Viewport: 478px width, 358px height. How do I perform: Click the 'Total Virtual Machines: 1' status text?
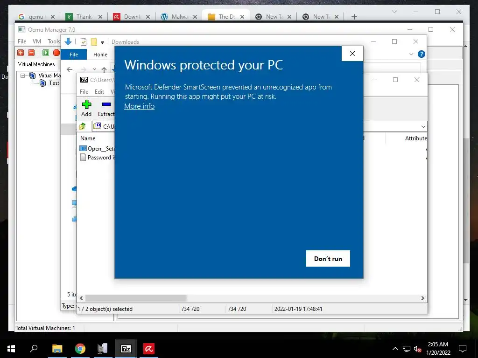click(x=45, y=328)
